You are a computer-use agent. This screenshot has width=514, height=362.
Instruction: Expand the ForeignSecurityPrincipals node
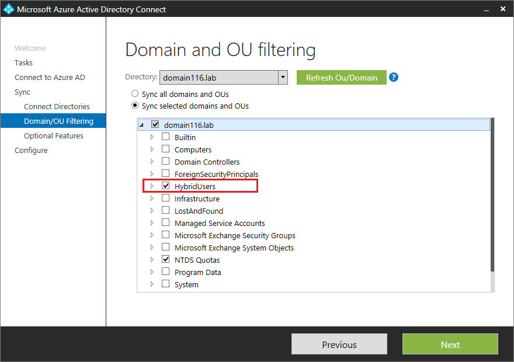click(x=152, y=173)
